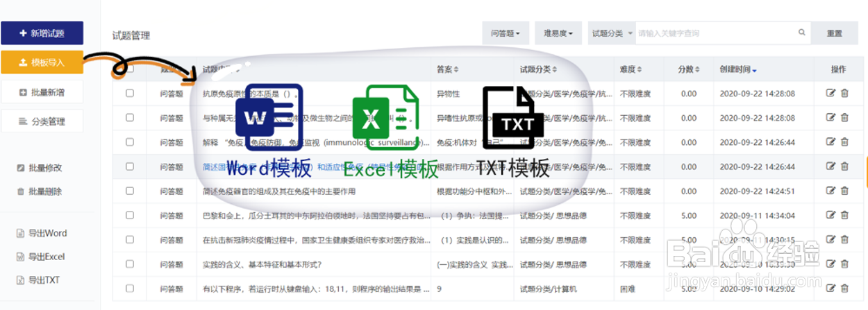Expand the 试题分类 search category dropdown
The width and height of the screenshot is (868, 310).
pos(611,33)
